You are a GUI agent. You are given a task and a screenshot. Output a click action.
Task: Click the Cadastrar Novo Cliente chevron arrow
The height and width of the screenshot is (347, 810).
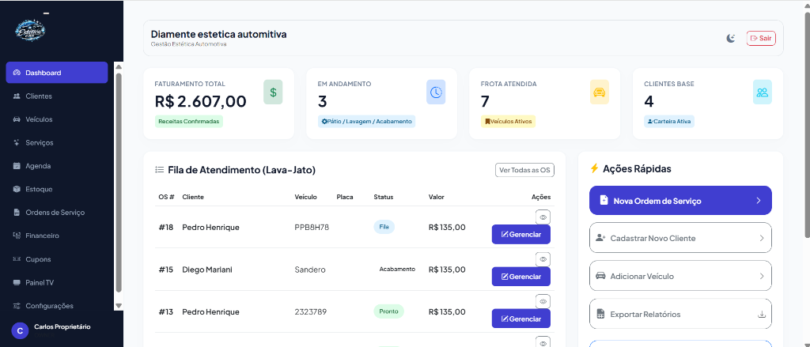tap(762, 238)
